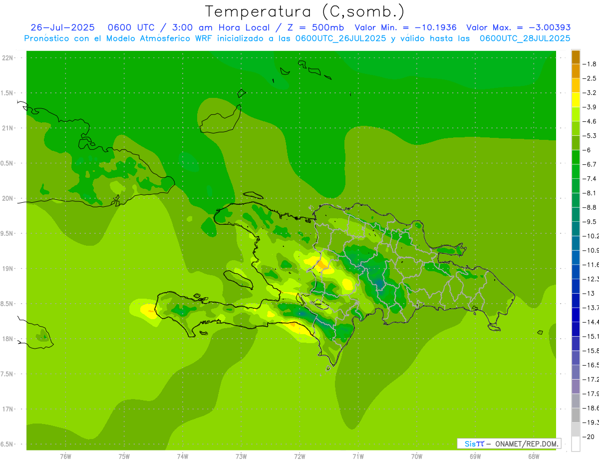Select the initialization stamp '0600UTC_26JUL2025'

pyautogui.click(x=340, y=38)
